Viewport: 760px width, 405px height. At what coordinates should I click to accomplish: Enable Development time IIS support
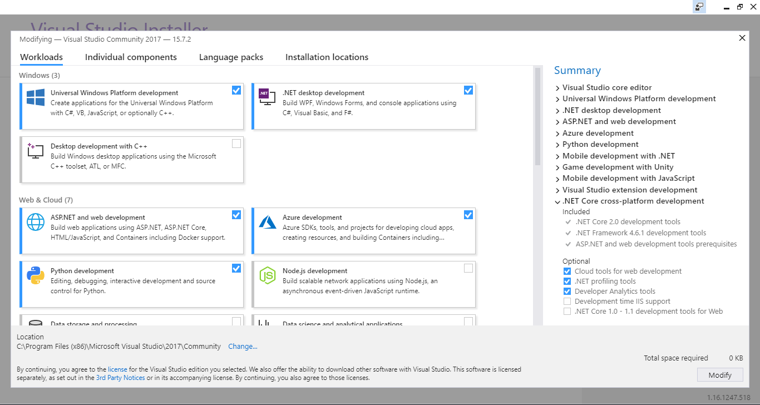pos(567,302)
